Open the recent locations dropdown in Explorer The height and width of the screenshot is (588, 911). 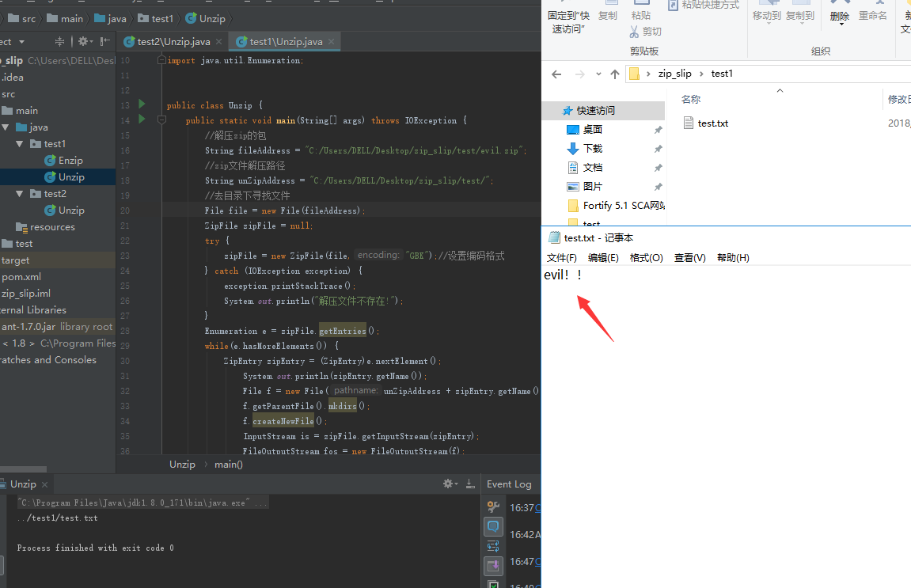tap(598, 74)
